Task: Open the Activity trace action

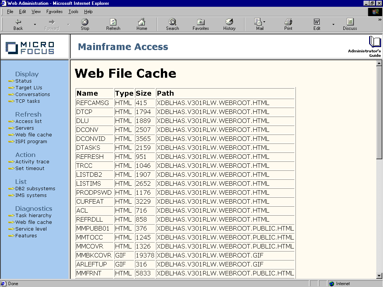Action: (x=33, y=161)
